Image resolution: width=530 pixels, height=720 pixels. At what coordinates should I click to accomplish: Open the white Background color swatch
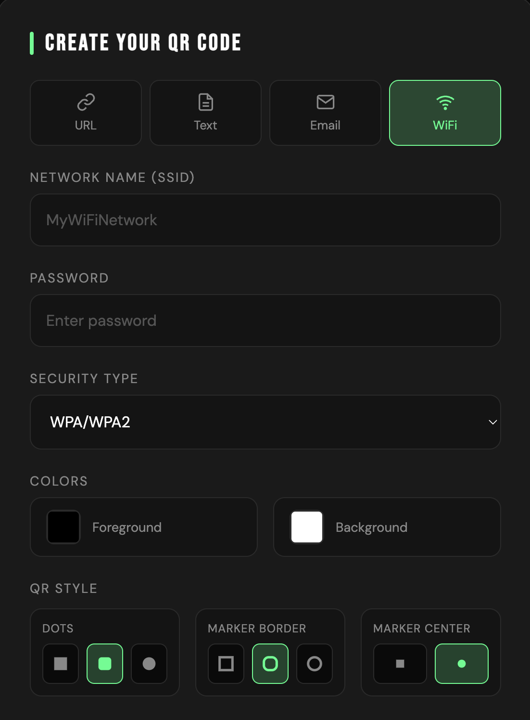click(306, 527)
